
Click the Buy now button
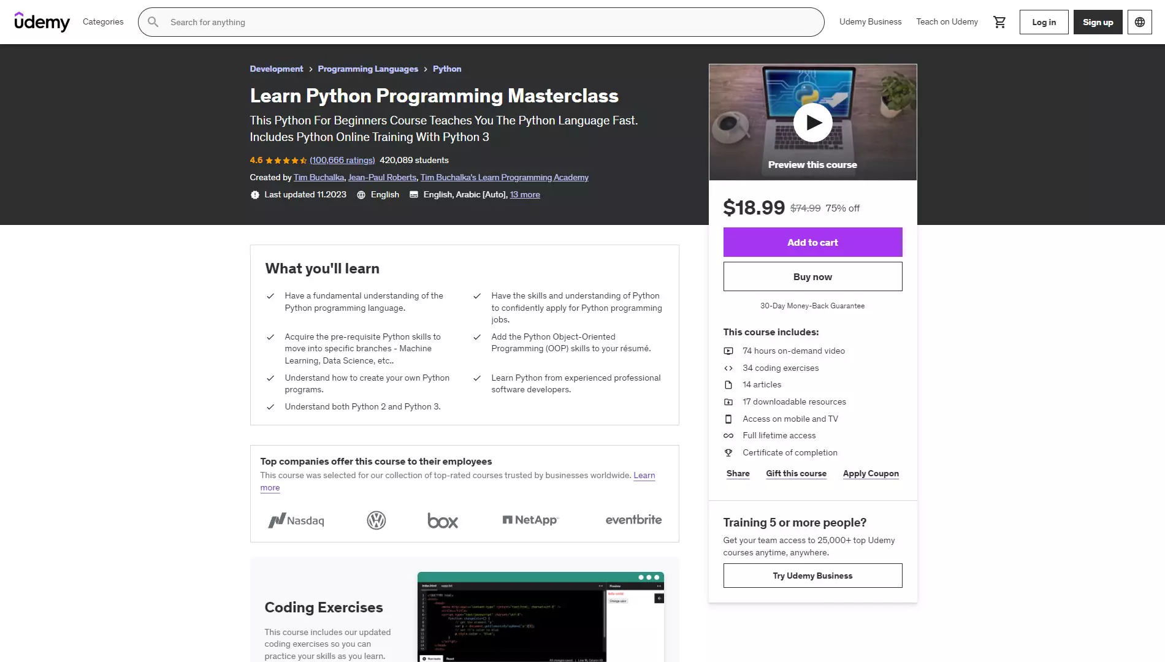click(x=812, y=276)
